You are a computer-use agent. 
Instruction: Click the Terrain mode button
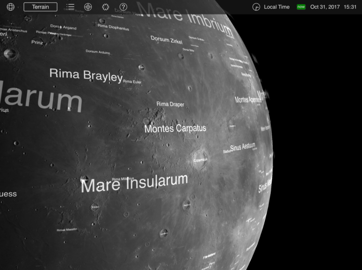coord(41,7)
